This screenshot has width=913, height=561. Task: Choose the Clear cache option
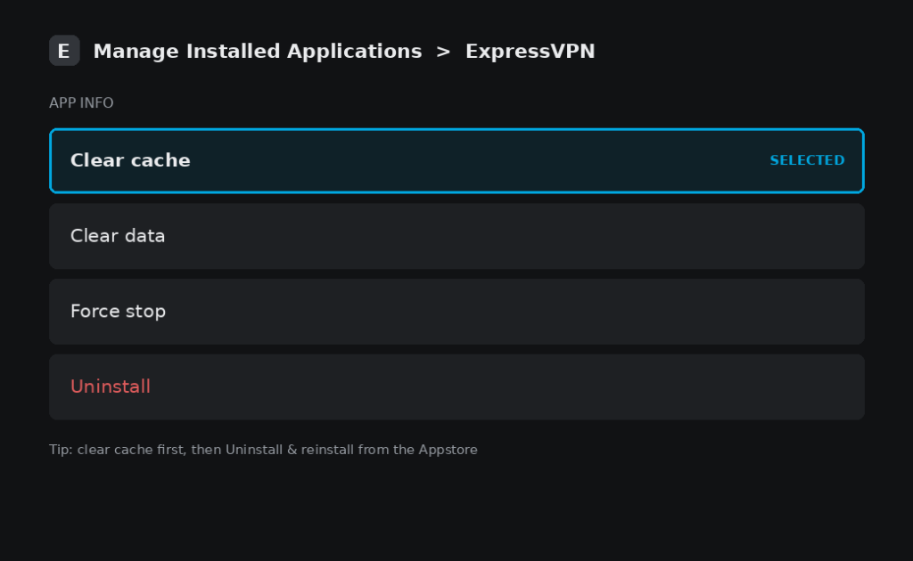coord(456,160)
